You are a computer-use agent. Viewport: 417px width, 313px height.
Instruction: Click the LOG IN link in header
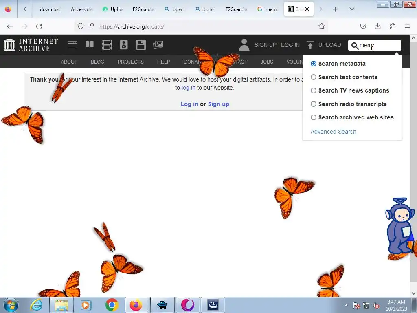[290, 45]
